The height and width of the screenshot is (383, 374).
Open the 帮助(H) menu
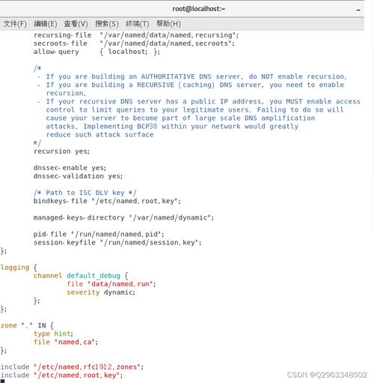(168, 24)
